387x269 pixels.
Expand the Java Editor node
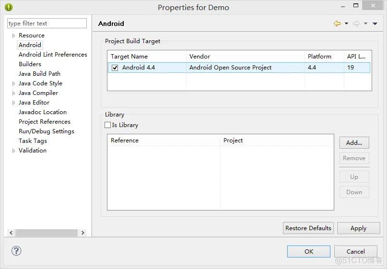(x=13, y=103)
